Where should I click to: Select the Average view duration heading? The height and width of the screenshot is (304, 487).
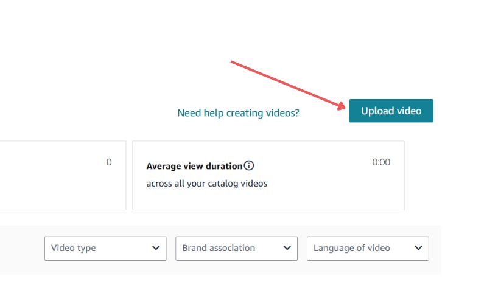tap(194, 166)
